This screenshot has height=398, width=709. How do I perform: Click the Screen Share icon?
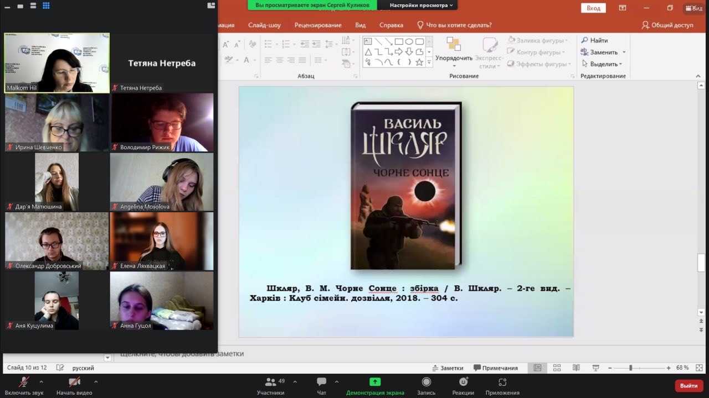(x=375, y=383)
